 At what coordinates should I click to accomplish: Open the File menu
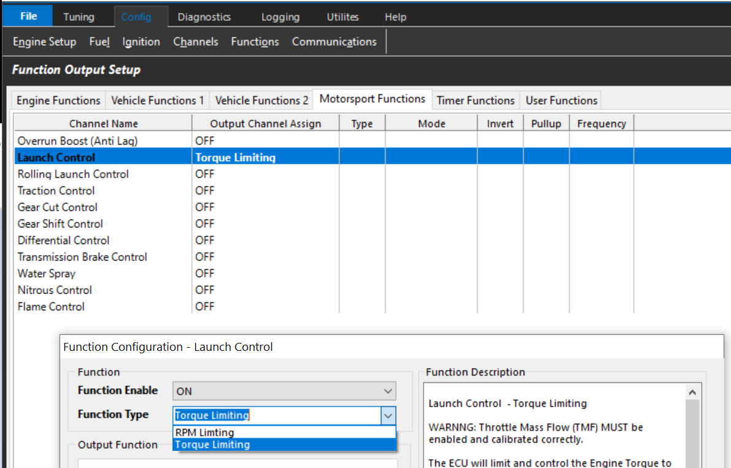28,17
